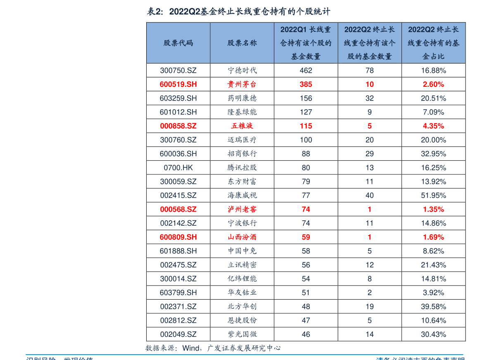This screenshot has width=492, height=360.
Task: Select stock code 601888.SH
Action: pos(178,251)
